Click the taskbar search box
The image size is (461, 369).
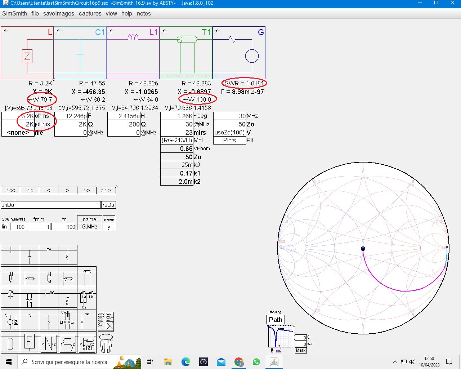point(79,362)
